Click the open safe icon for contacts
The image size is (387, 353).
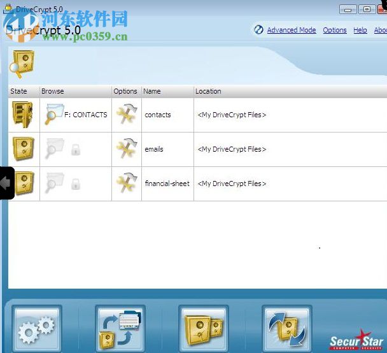[x=23, y=115]
